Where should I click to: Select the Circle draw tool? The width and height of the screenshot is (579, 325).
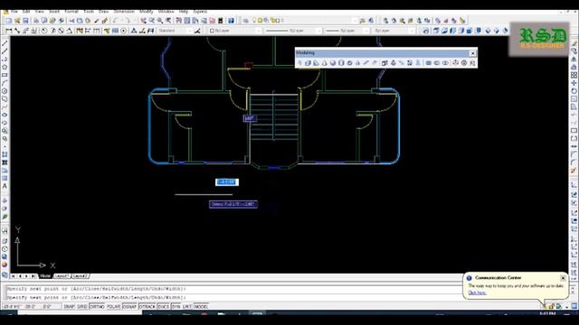5,91
